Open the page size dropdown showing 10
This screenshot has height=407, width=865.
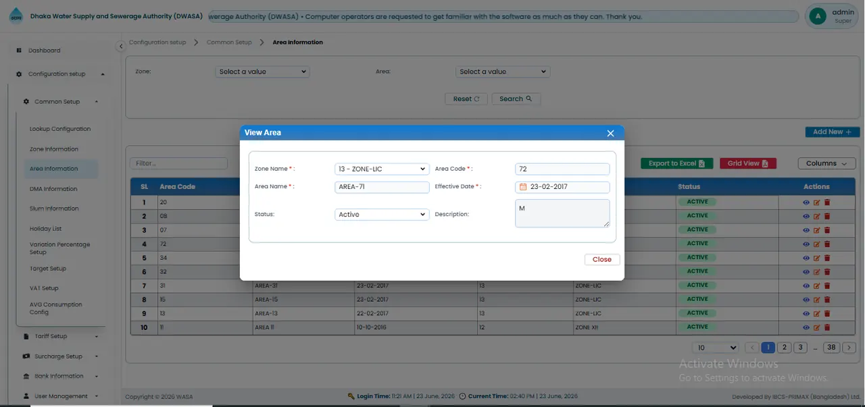(715, 348)
